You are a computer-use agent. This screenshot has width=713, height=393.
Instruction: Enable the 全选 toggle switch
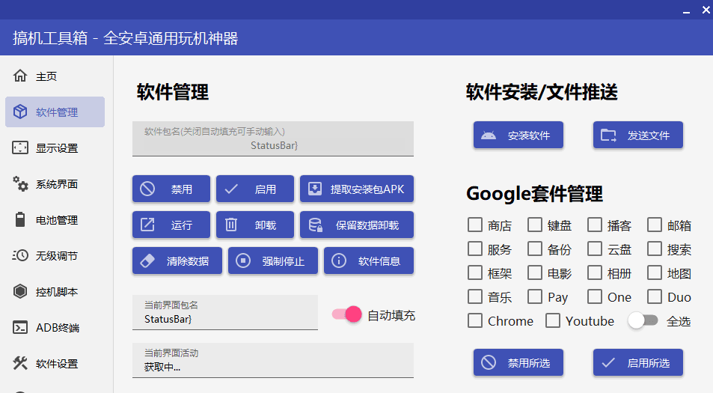(x=643, y=320)
